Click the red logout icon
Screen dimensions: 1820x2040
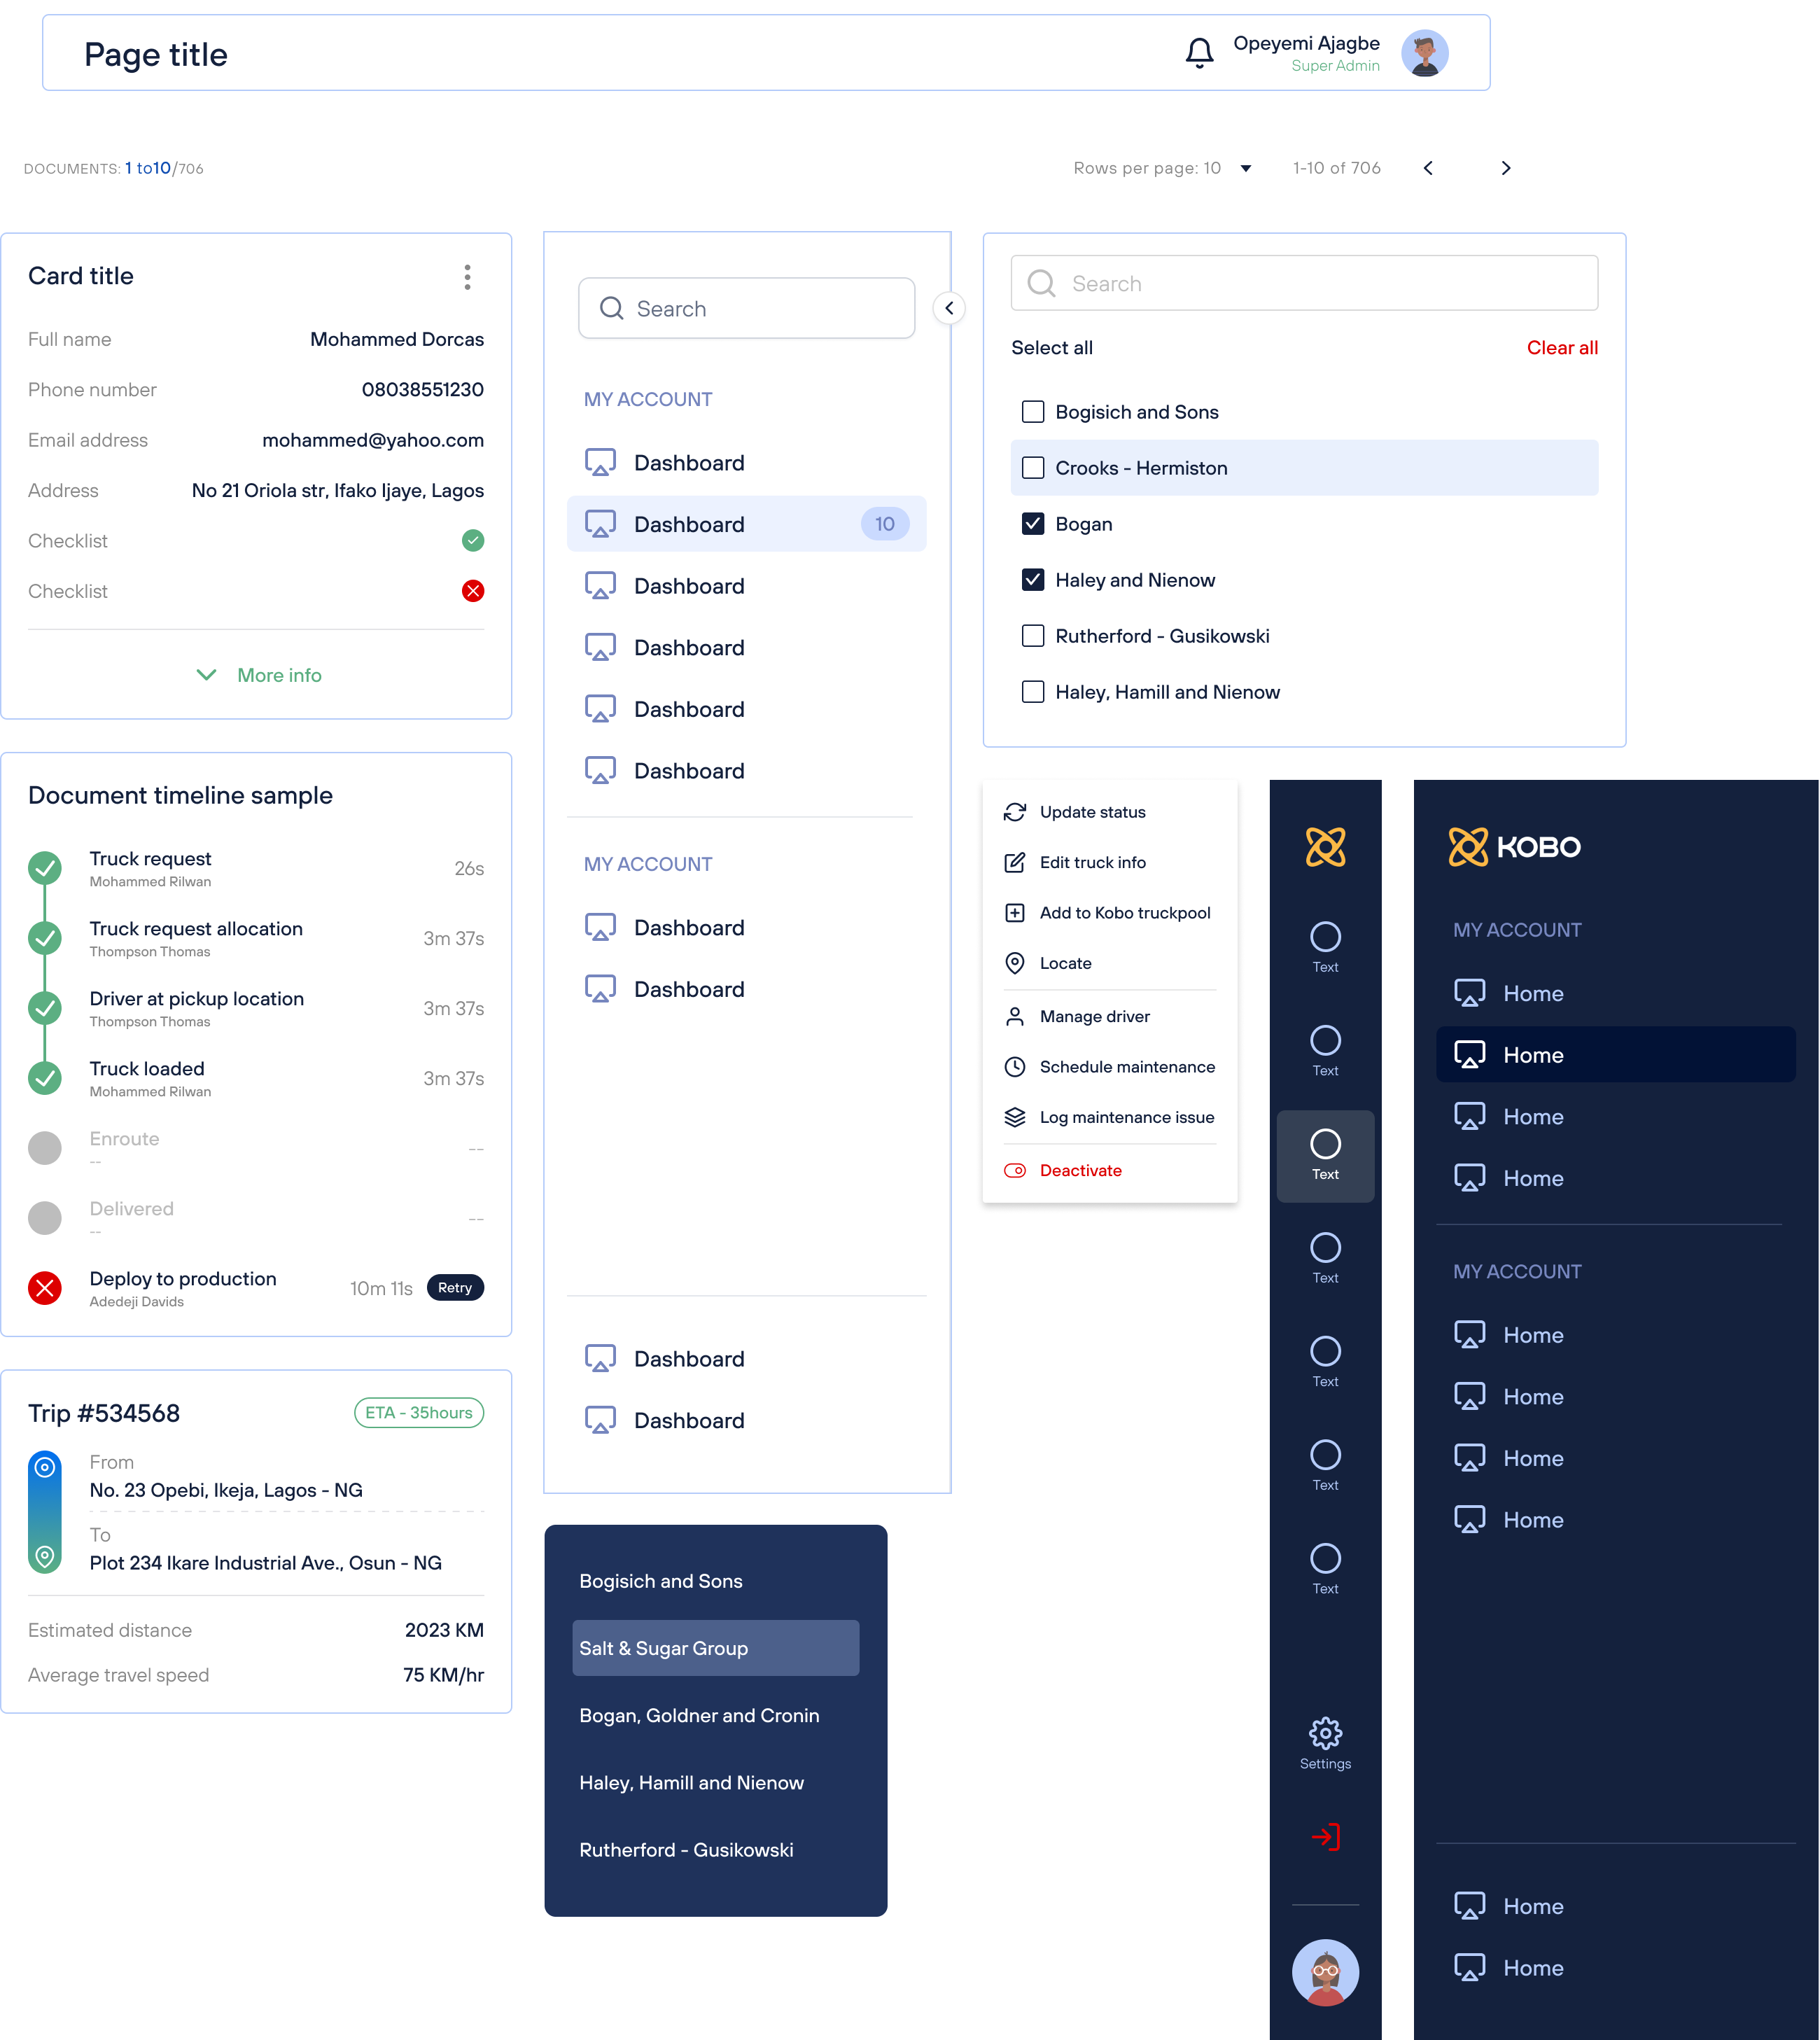click(1325, 1837)
